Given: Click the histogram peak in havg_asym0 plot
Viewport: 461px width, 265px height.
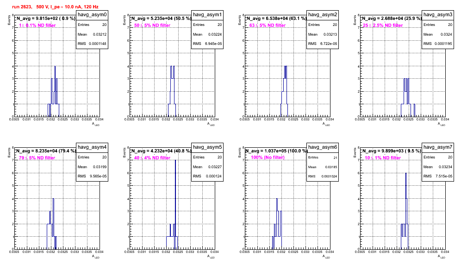Looking at the screenshot, I should pyautogui.click(x=55, y=67).
